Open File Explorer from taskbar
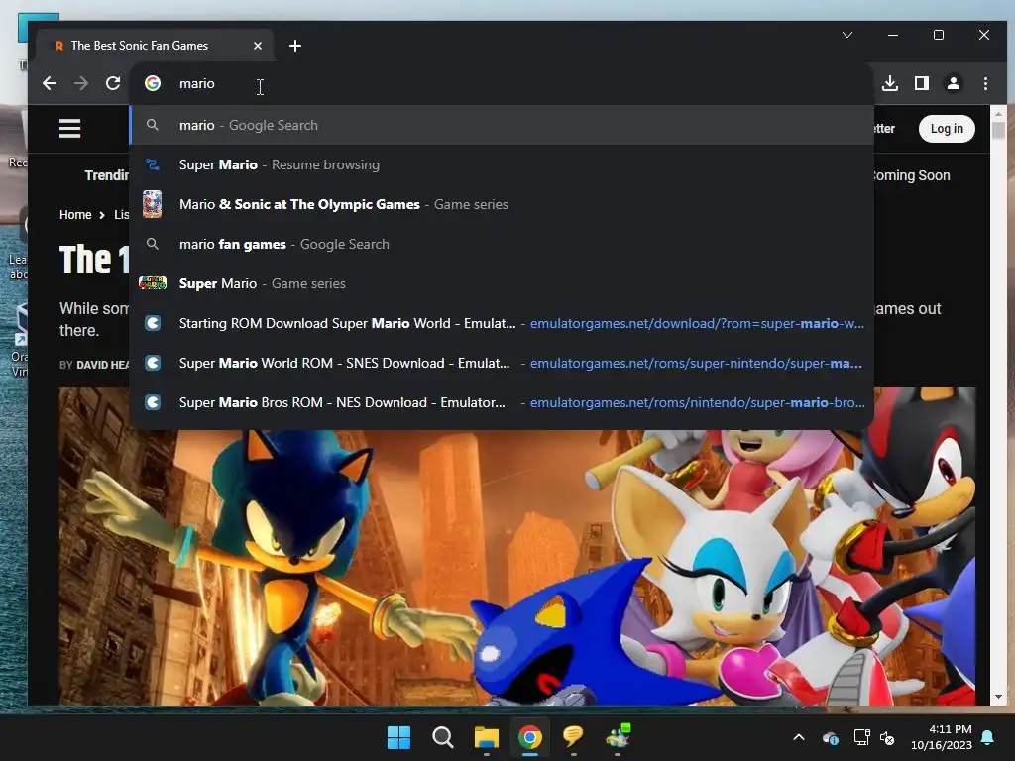The width and height of the screenshot is (1015, 761). coord(486,737)
